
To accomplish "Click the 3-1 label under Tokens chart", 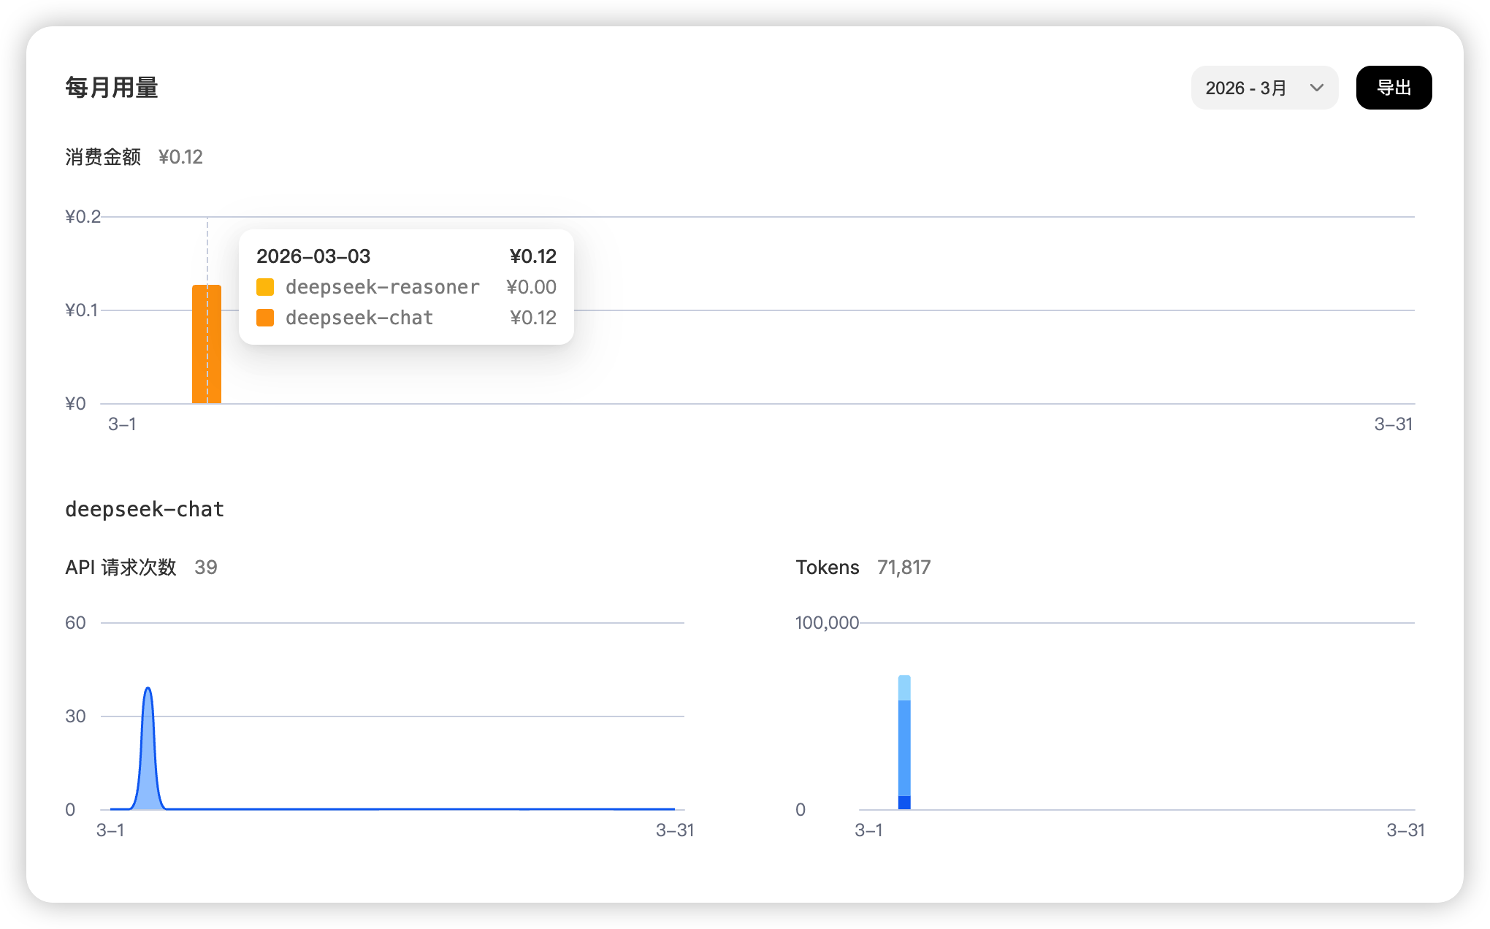I will tap(868, 830).
